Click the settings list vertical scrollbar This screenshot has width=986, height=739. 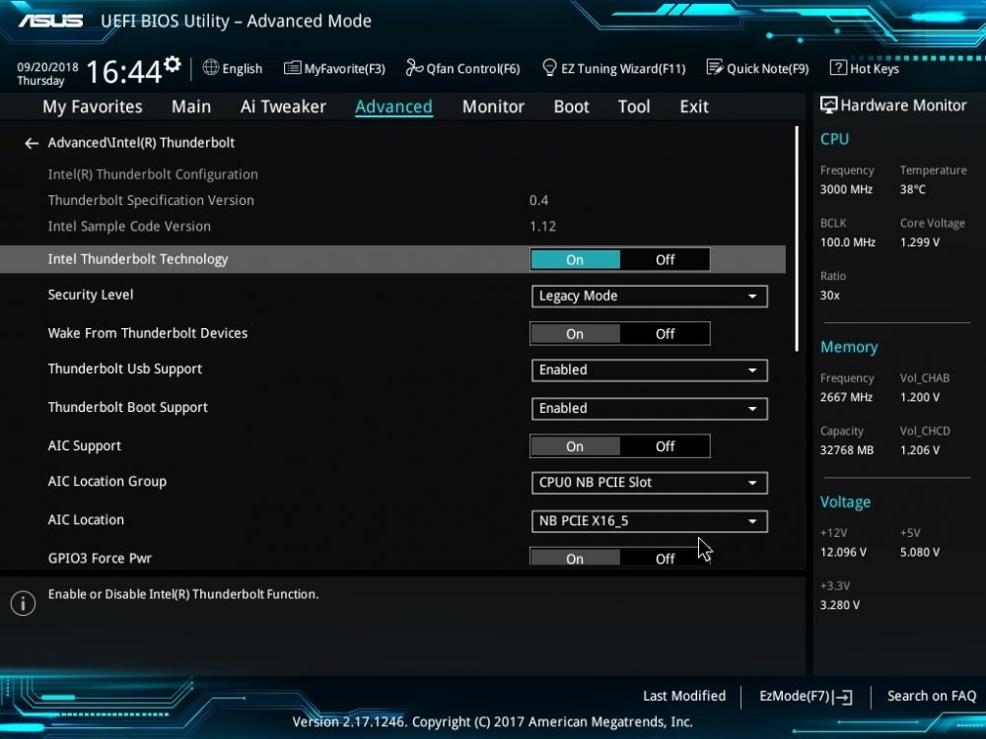797,238
